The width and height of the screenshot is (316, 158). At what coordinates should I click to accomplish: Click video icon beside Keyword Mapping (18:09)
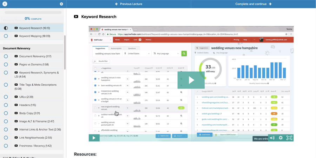point(16,36)
